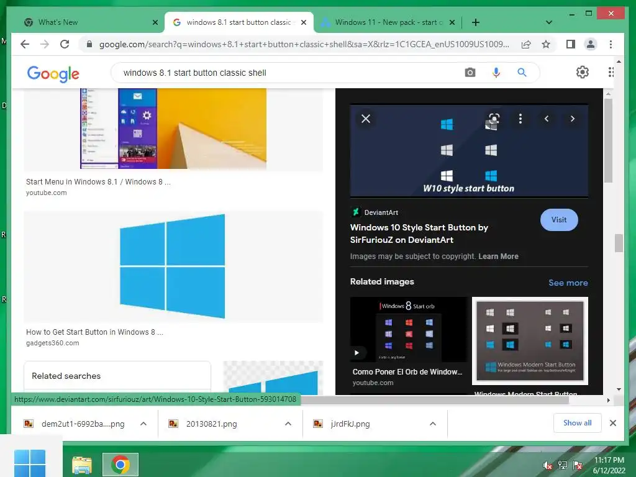The image size is (636, 477).
Task: Open the Learn More copyright link
Action: (x=498, y=257)
